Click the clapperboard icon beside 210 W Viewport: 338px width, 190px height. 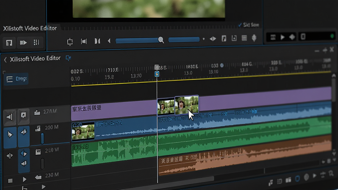[x=38, y=152]
